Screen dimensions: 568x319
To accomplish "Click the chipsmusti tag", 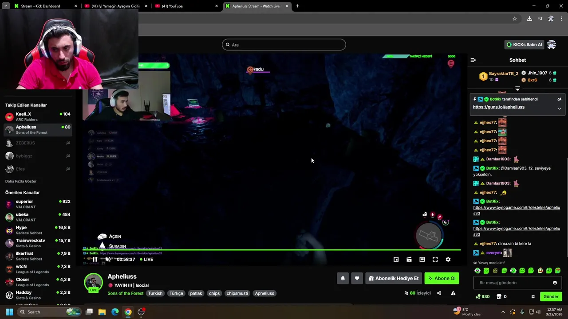I will (x=237, y=293).
